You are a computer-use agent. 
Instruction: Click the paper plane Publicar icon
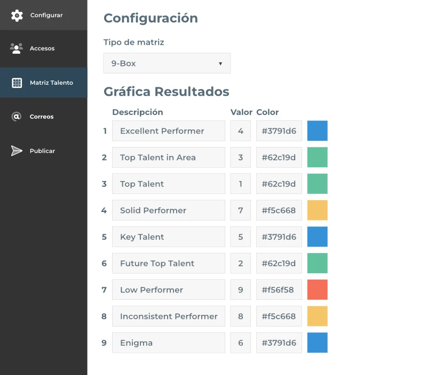(17, 151)
